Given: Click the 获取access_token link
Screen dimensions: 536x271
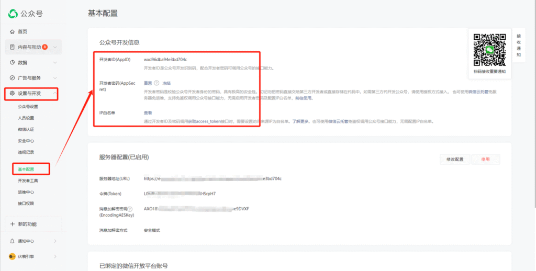Looking at the screenshot, I should tap(205, 121).
